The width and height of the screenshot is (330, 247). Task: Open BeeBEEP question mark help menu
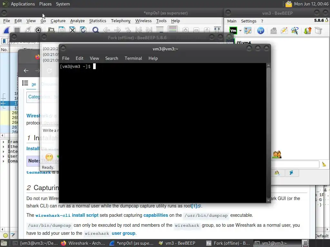coord(262,21)
